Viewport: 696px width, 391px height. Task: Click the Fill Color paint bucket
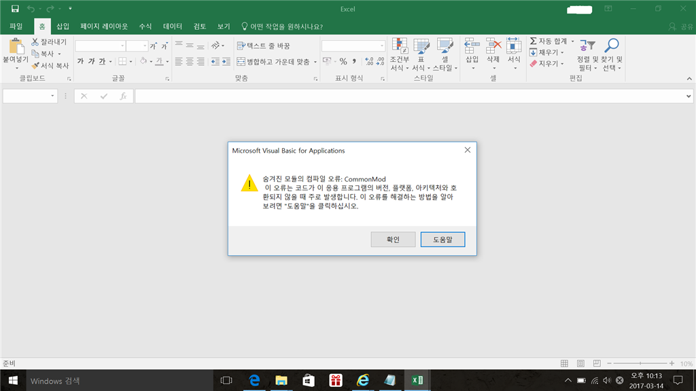[x=143, y=61]
